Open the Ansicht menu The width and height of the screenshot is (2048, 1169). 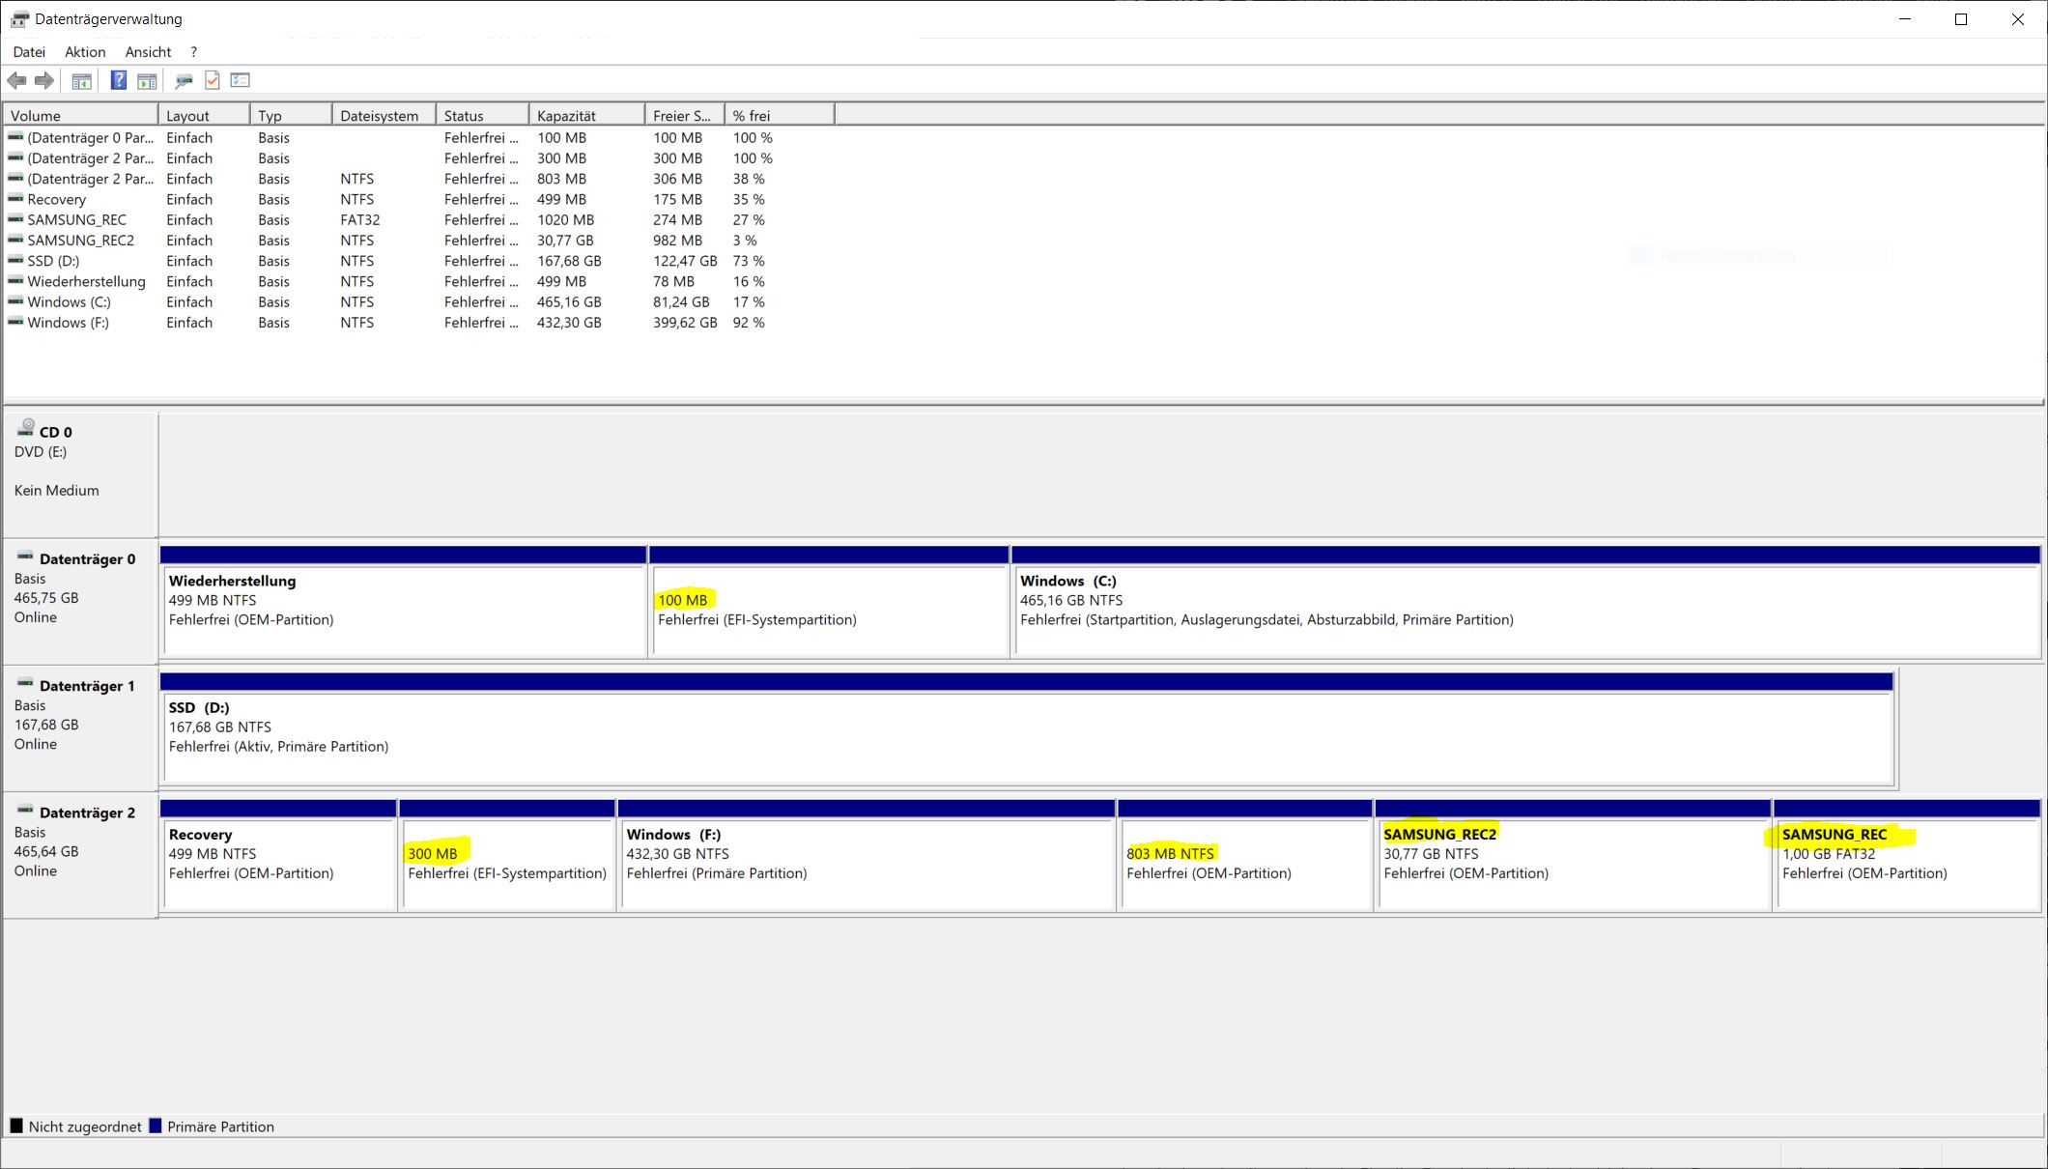[148, 52]
